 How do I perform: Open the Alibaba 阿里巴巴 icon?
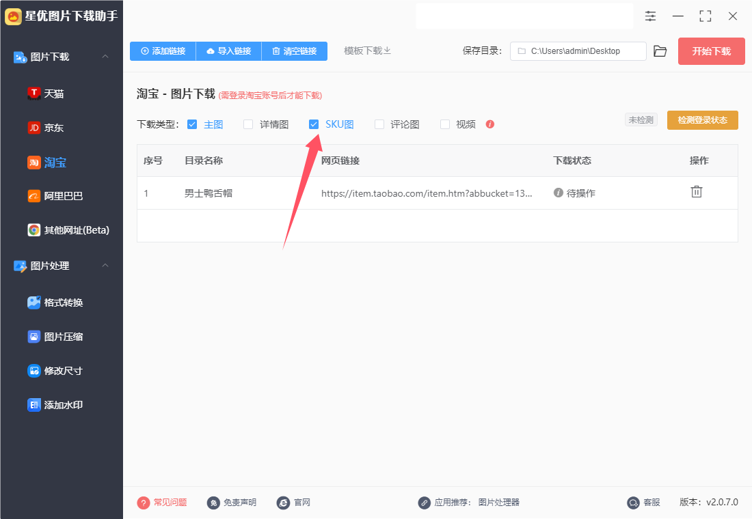pos(33,196)
